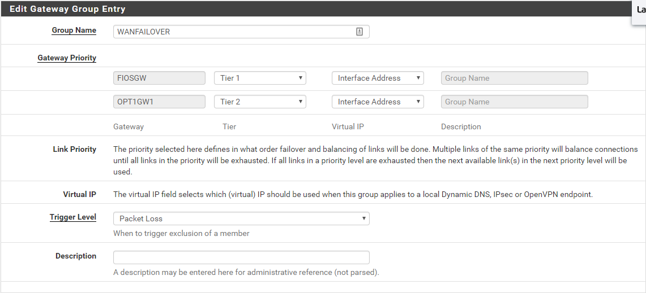This screenshot has height=293, width=646.
Task: Click the WANFAILOVER group name input
Action: coord(232,32)
